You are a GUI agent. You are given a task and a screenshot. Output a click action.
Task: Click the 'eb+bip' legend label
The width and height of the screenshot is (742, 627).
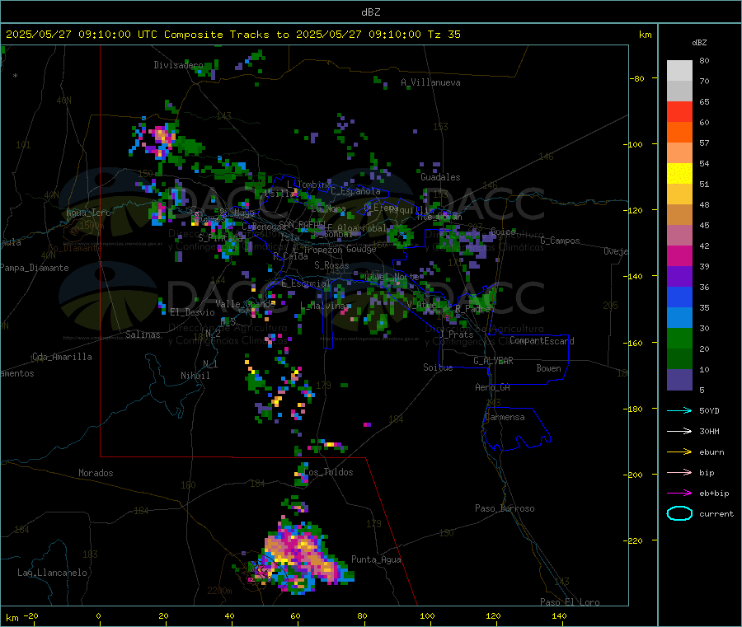pyautogui.click(x=714, y=494)
